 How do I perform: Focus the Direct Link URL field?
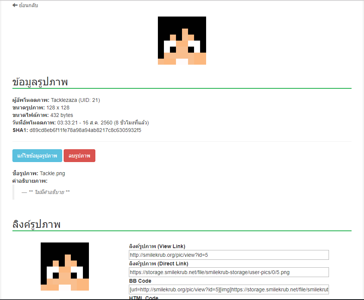[x=229, y=272]
